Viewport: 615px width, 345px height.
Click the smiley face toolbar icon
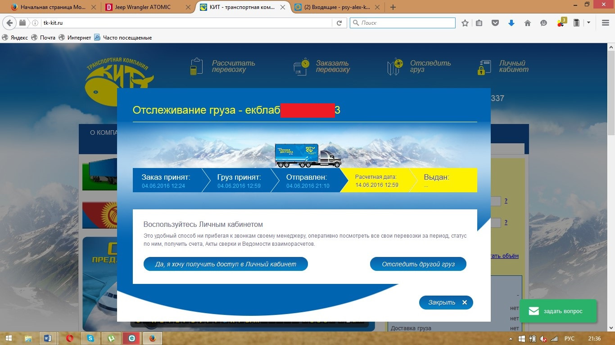(544, 23)
